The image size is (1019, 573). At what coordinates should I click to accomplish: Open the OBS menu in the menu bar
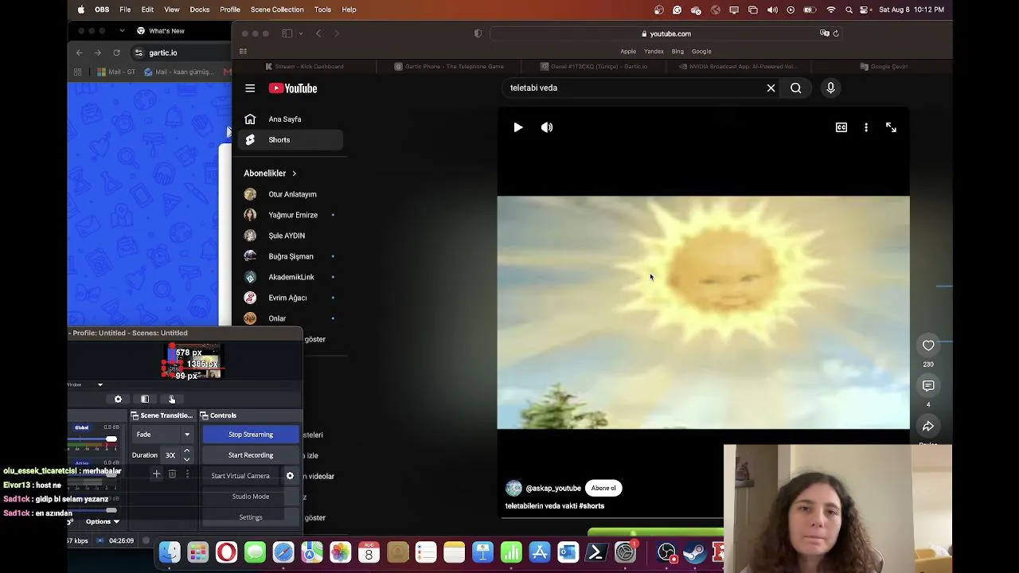[102, 10]
